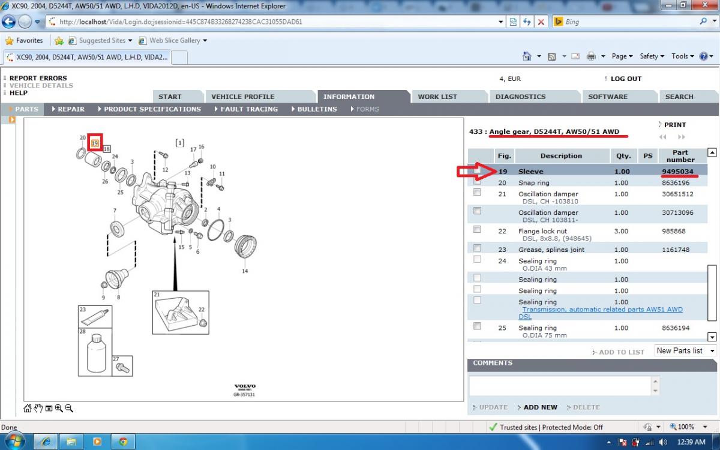Image resolution: width=720 pixels, height=450 pixels.
Task: Tick checkbox for Oscillation damper 30651512
Action: coord(477,193)
